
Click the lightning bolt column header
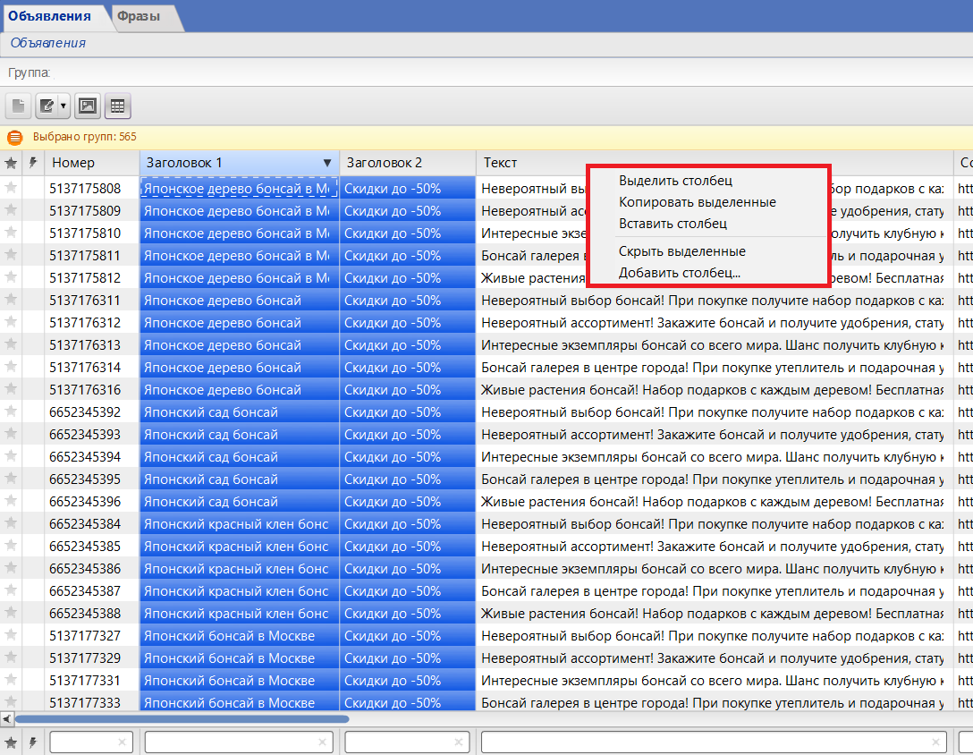pos(33,163)
